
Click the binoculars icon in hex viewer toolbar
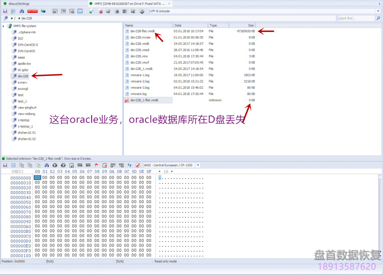click(x=46, y=165)
